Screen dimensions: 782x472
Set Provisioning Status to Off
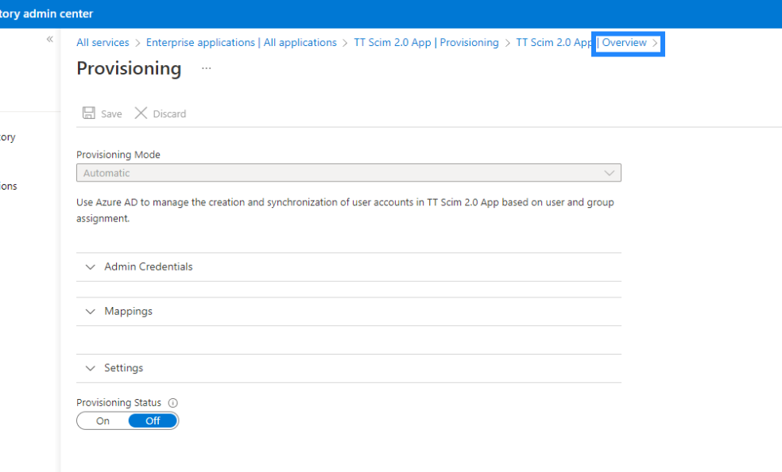coord(153,420)
